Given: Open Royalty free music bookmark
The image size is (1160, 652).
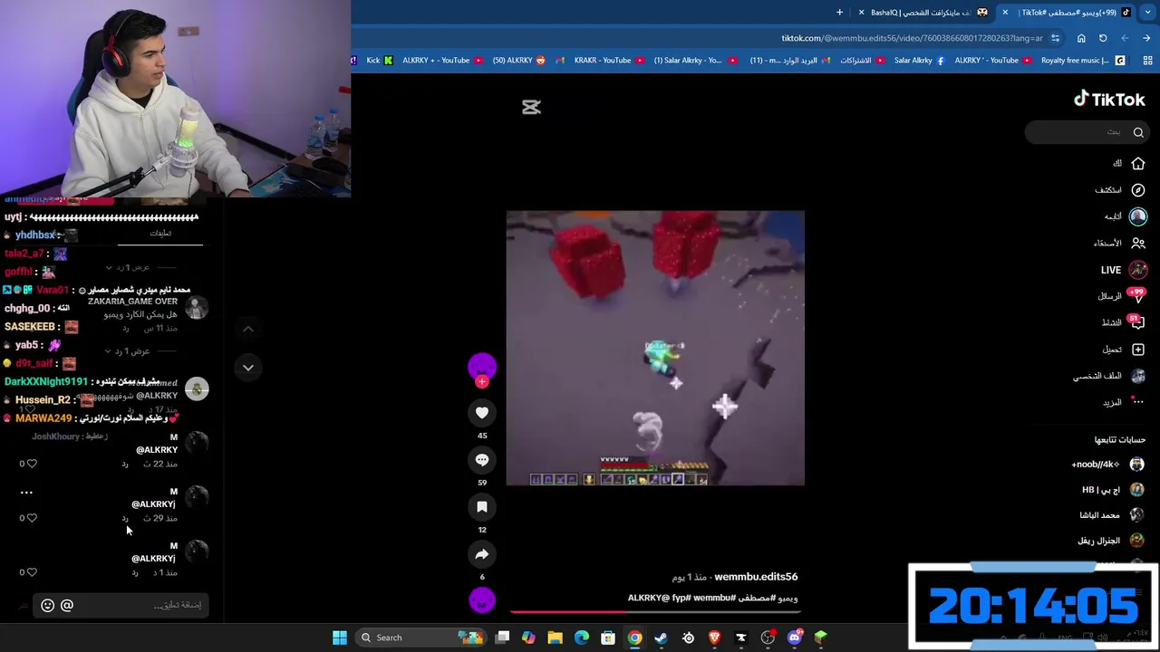Looking at the screenshot, I should click(1083, 61).
